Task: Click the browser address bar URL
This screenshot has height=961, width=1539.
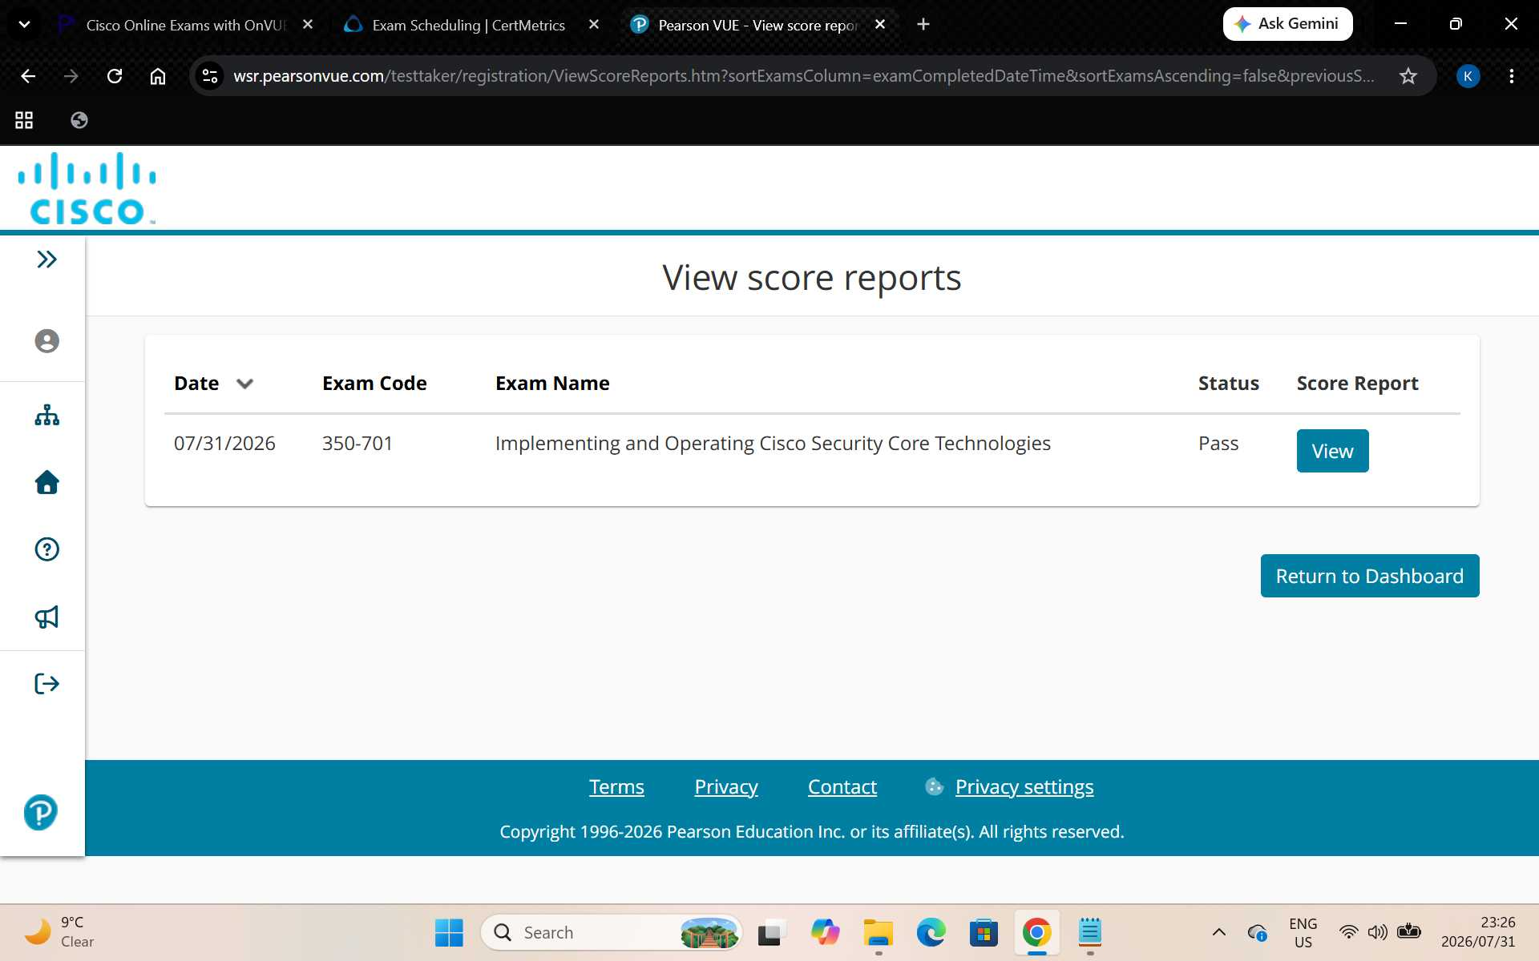Action: pos(803,76)
